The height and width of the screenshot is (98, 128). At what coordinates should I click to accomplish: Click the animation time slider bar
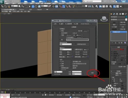tap(8, 90)
